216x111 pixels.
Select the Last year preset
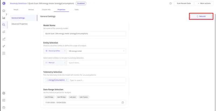(x=73, y=97)
